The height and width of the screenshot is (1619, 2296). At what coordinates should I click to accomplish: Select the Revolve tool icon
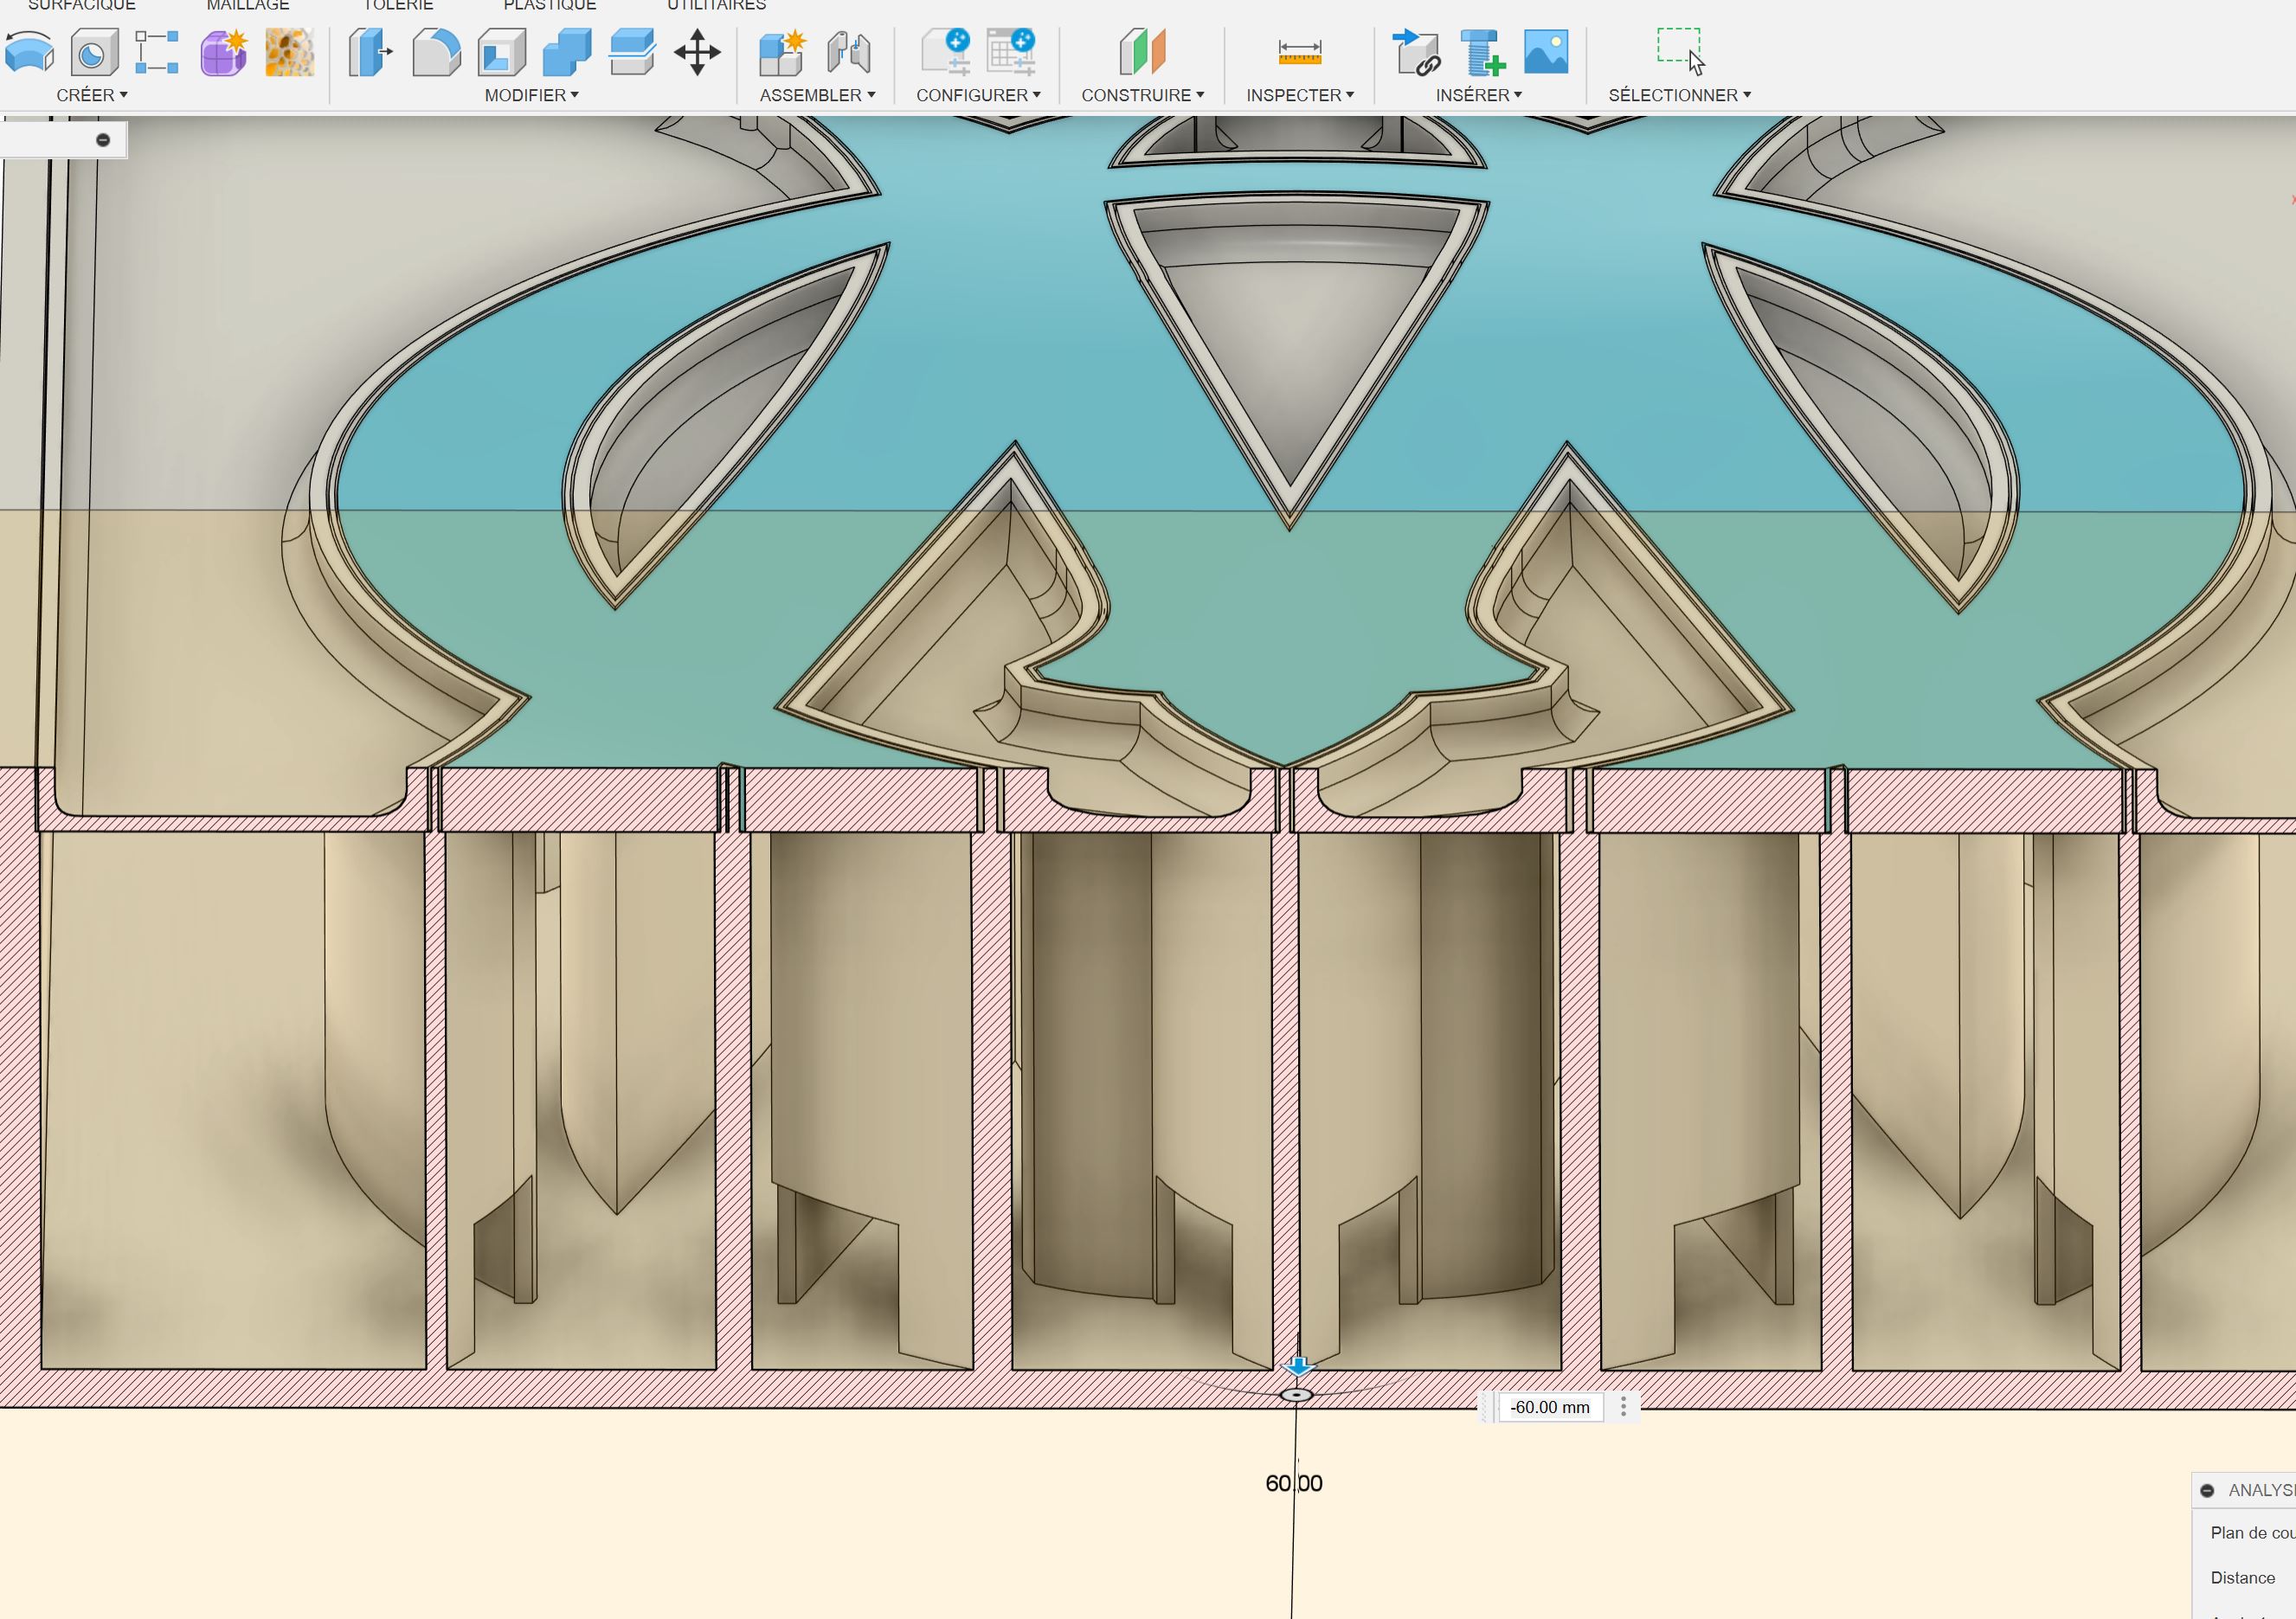pyautogui.click(x=29, y=52)
